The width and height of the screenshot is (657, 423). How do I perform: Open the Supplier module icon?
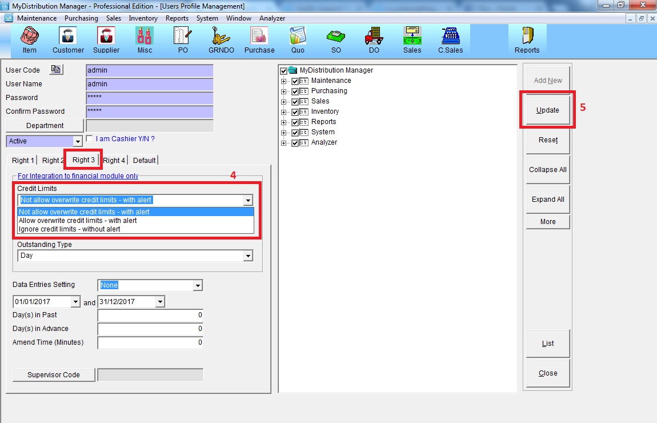(x=106, y=39)
